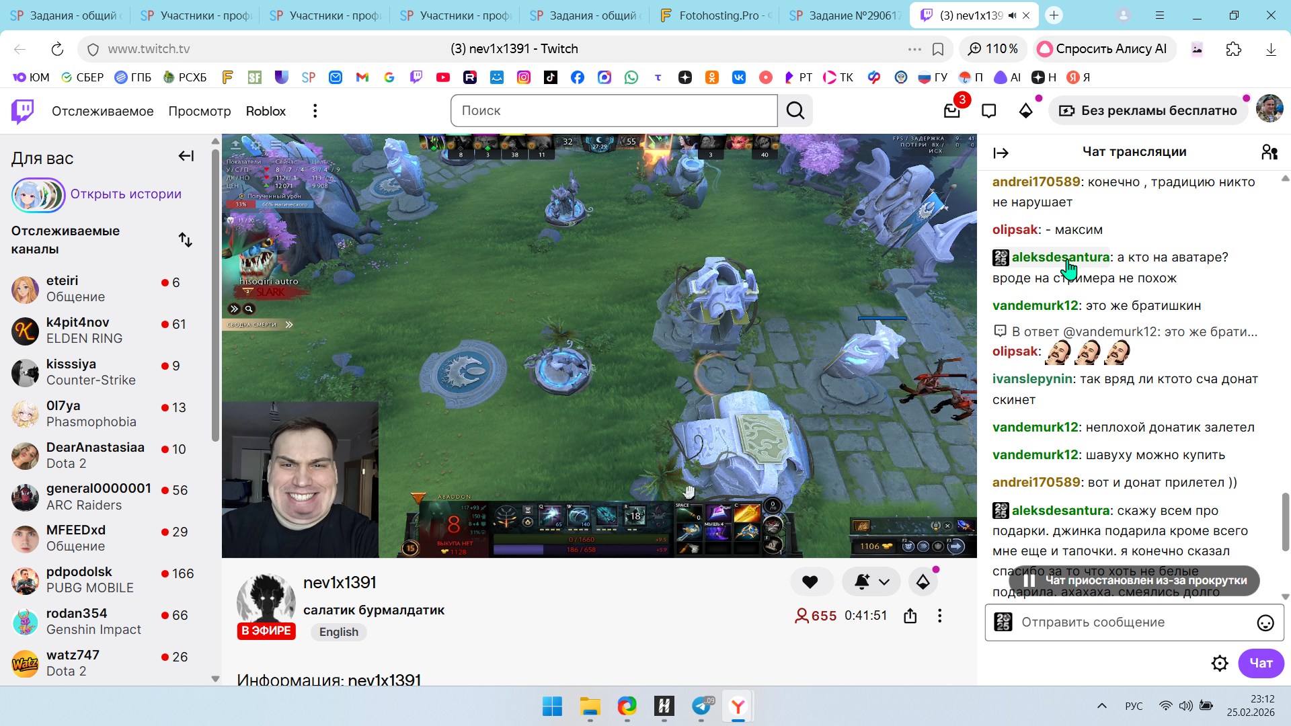Open the chat settings gear
The image size is (1291, 726).
point(1219,663)
